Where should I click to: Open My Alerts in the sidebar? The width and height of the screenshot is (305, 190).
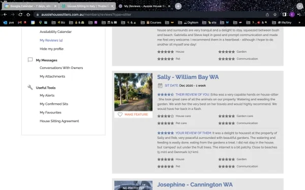pos(47,95)
